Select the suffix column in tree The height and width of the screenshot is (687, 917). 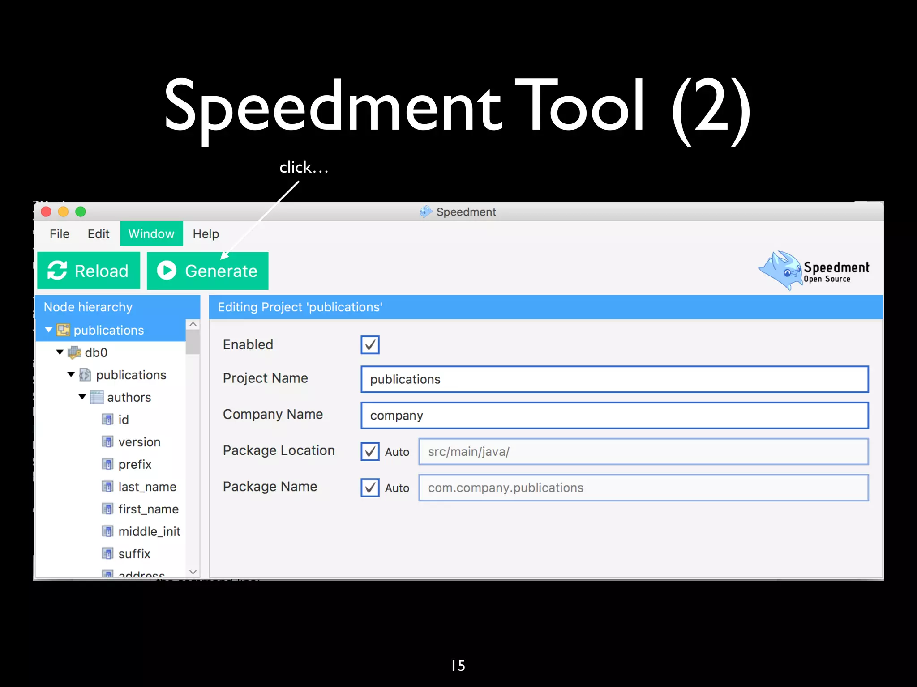[134, 554]
